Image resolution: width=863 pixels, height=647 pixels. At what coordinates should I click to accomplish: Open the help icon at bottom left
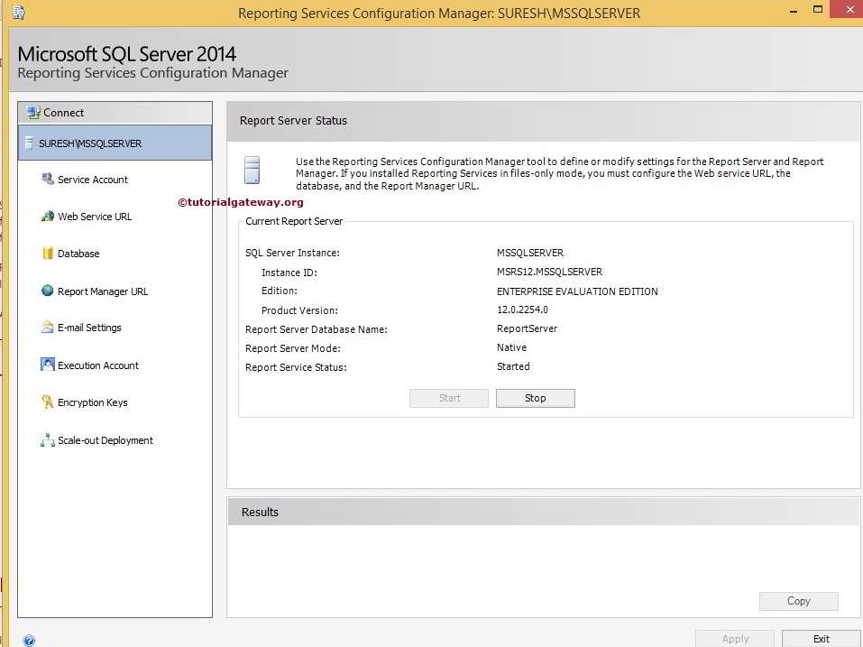coord(29,639)
